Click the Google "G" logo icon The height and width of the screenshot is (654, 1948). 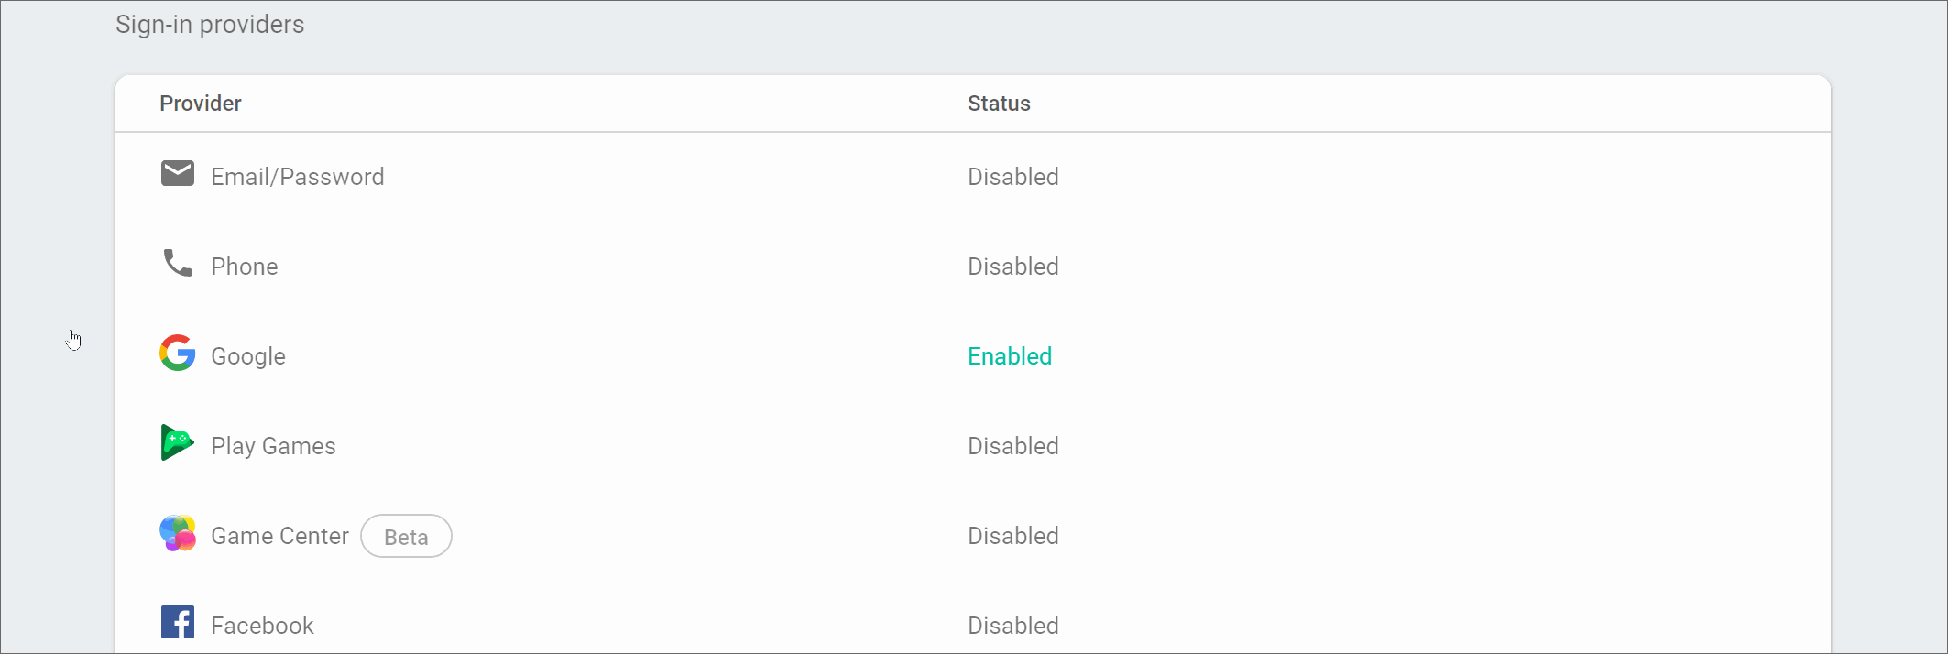pos(177,354)
